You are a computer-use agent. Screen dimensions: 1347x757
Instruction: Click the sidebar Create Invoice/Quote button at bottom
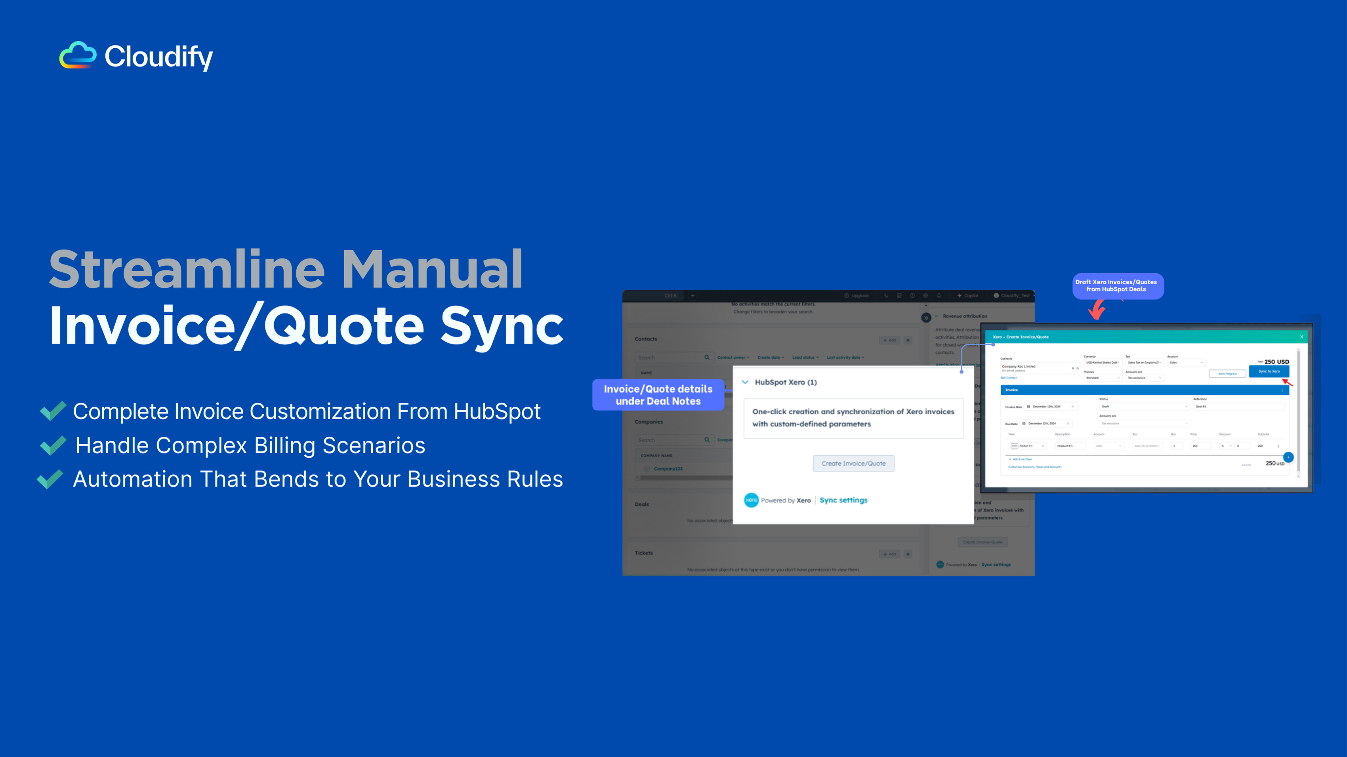[x=983, y=542]
